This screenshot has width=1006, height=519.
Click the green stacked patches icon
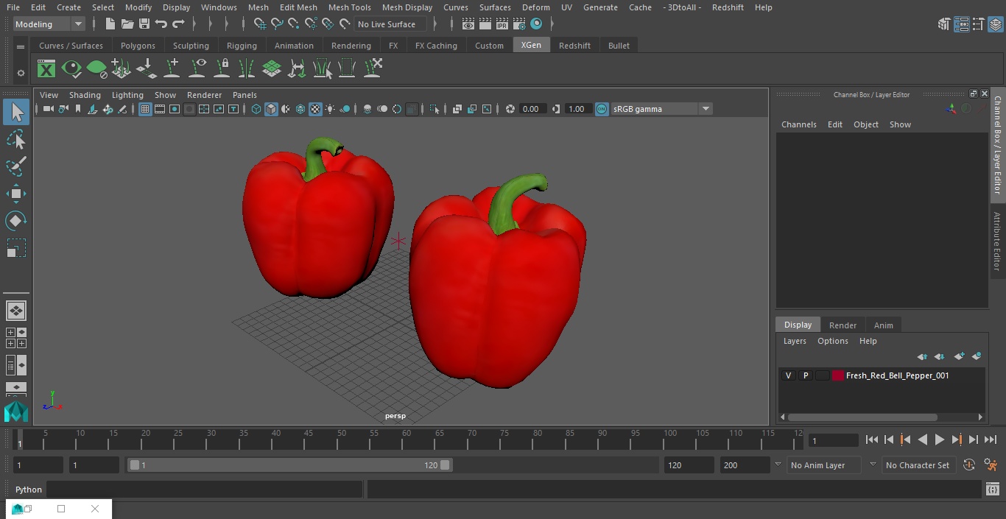(x=272, y=69)
